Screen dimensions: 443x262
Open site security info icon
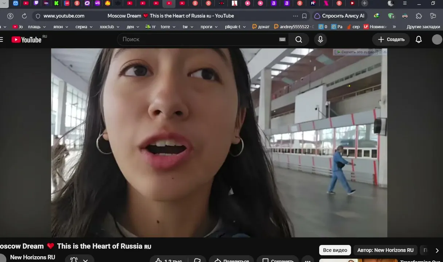38,16
